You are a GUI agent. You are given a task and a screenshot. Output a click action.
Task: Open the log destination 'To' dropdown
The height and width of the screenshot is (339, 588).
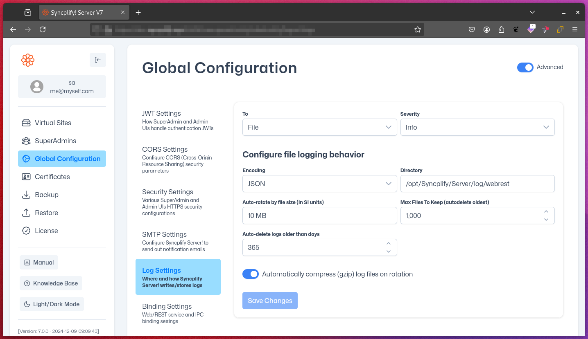pos(319,127)
